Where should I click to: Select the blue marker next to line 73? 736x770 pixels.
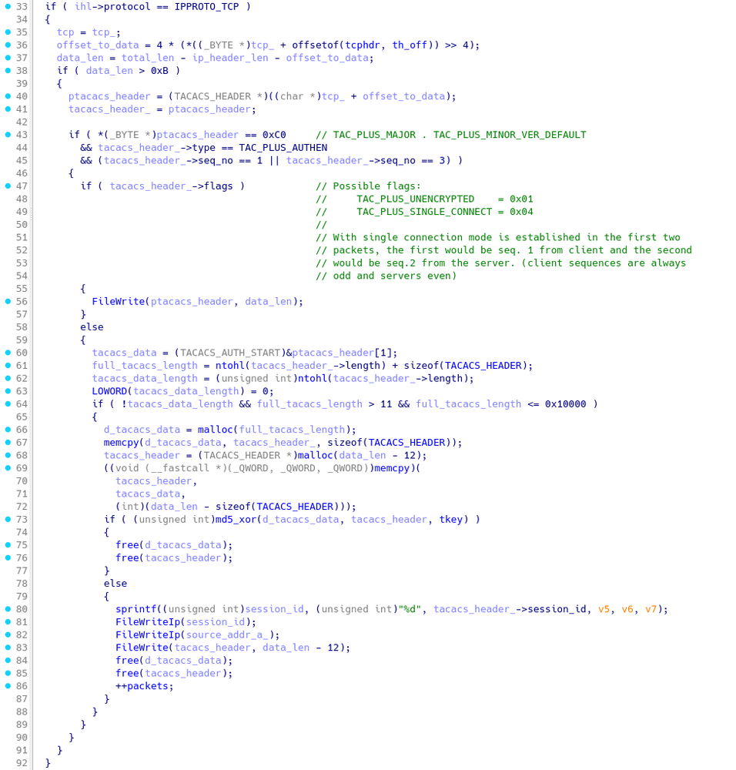click(x=6, y=519)
